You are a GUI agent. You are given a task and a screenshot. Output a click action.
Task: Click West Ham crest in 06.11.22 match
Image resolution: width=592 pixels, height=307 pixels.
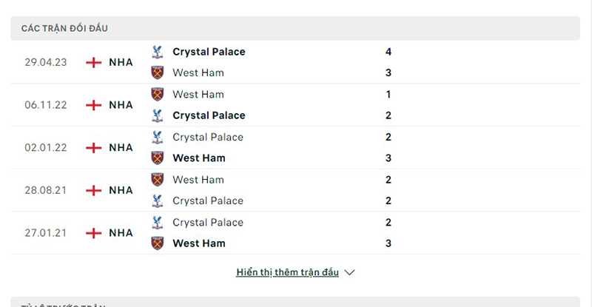(x=157, y=95)
